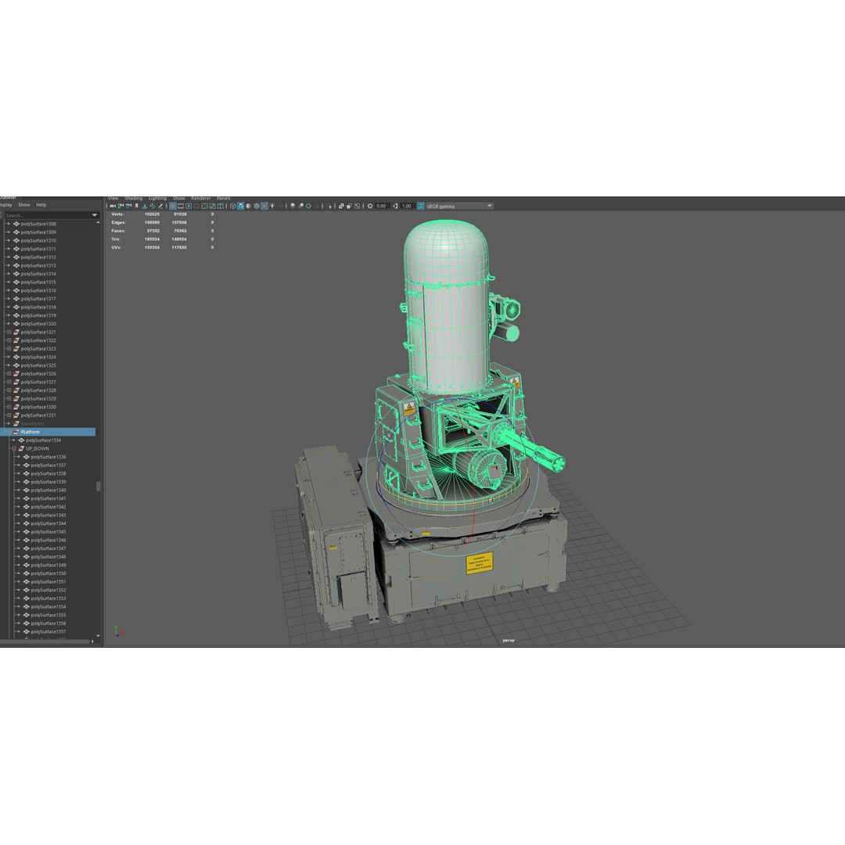Toggle the wireframe on shaded icon

point(257,206)
